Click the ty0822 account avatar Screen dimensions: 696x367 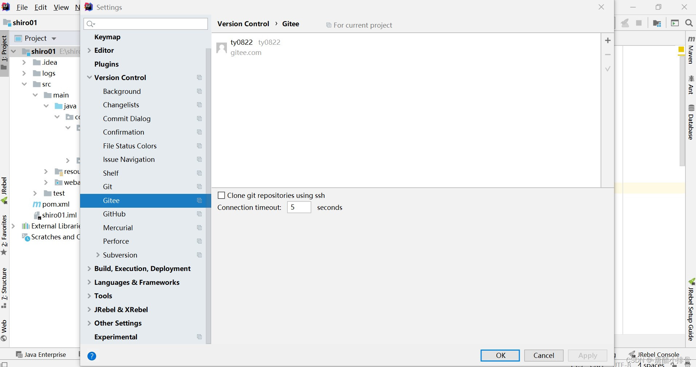[x=221, y=48]
